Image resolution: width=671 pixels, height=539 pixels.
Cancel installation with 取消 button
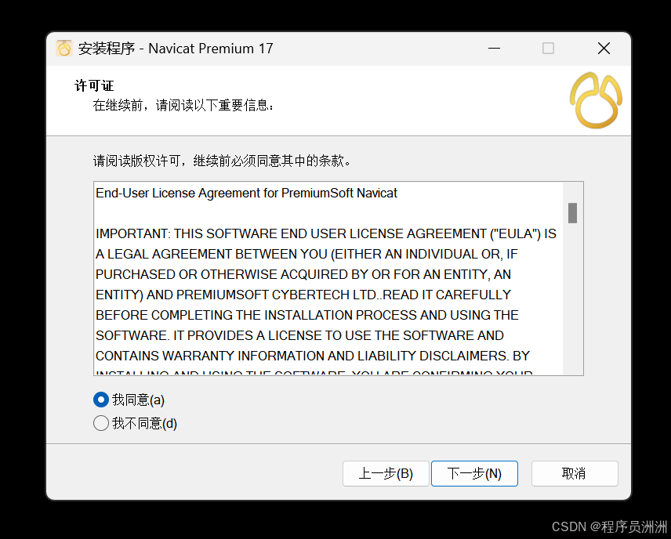click(x=575, y=473)
